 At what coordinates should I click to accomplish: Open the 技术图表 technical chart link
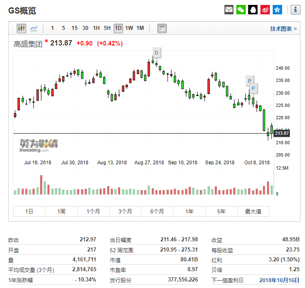(283, 29)
